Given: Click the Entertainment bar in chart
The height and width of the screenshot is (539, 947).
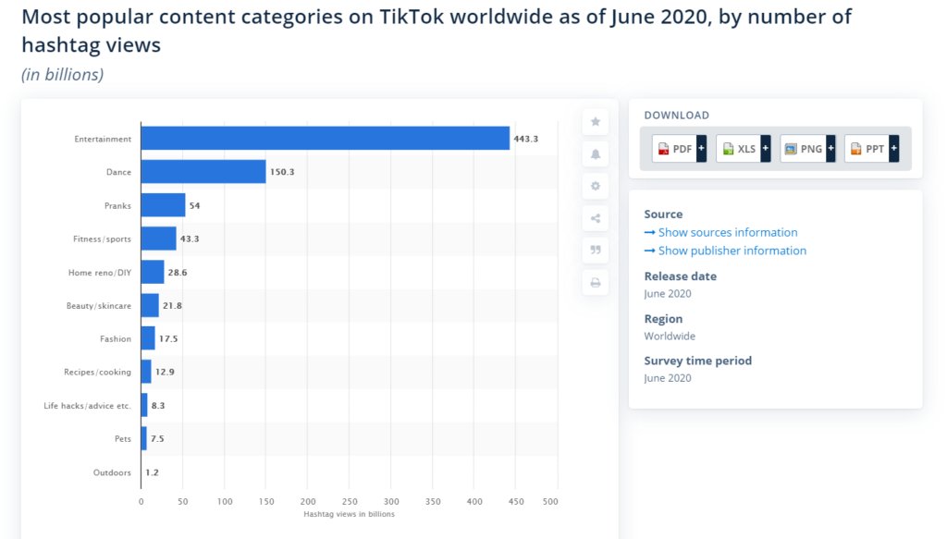Looking at the screenshot, I should pos(325,139).
